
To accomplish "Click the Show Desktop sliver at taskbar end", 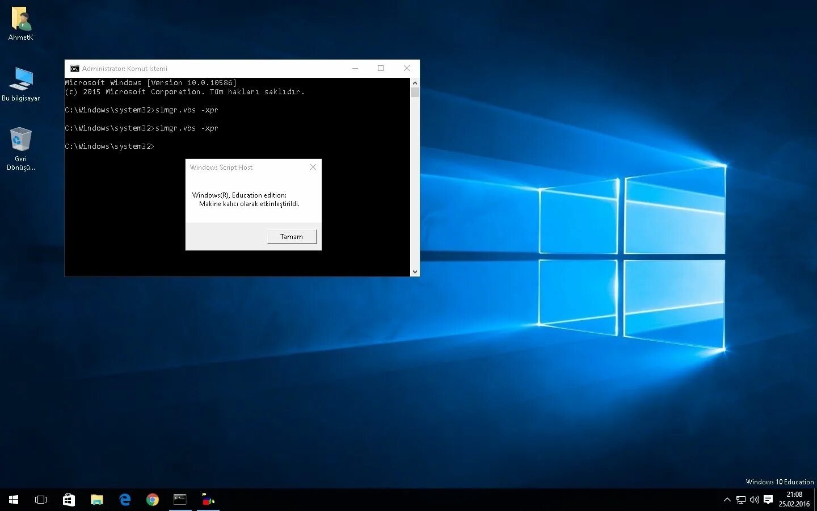I will 815,500.
